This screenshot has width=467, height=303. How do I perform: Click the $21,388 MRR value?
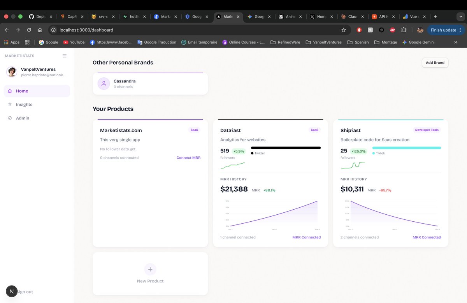coord(234,189)
